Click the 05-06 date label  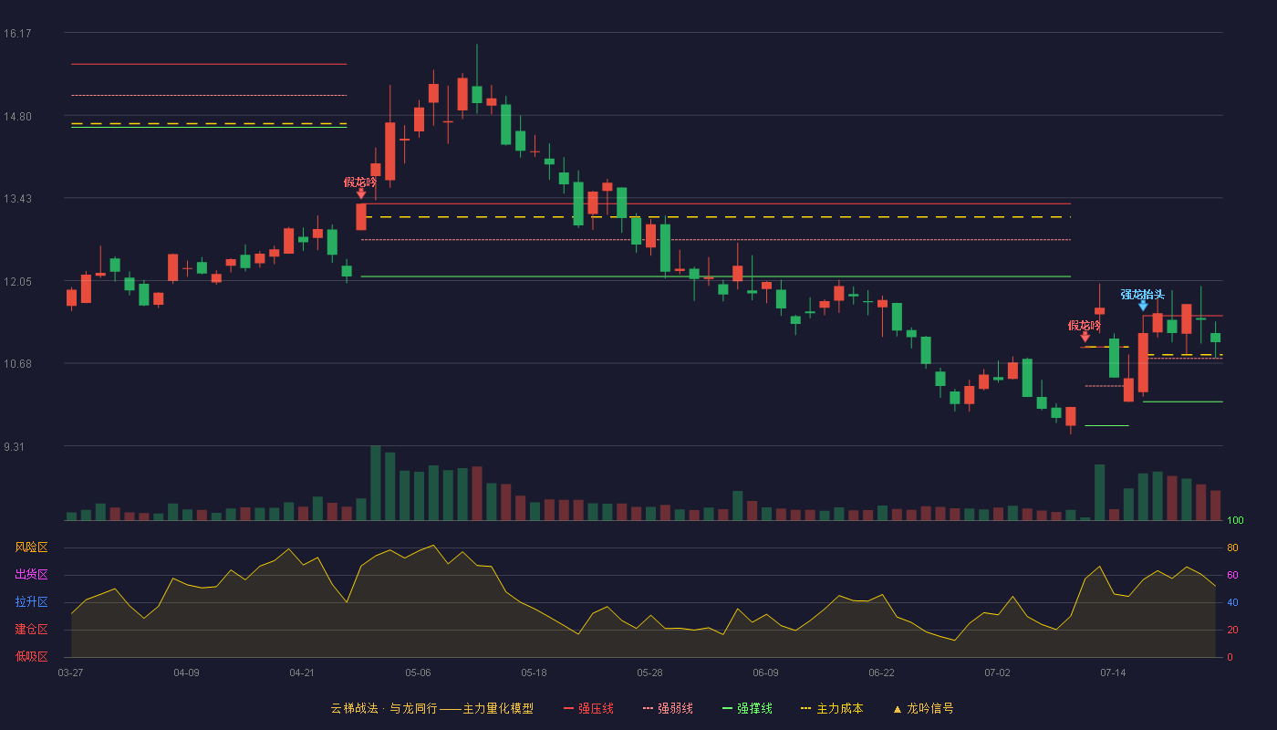pos(418,673)
